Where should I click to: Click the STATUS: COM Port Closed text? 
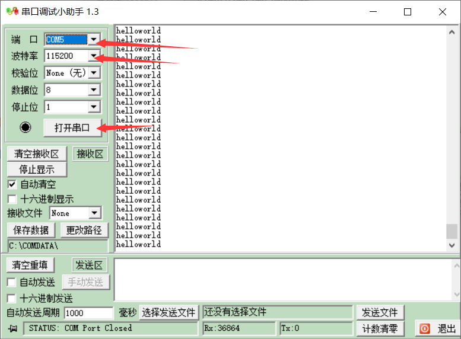[80, 328]
